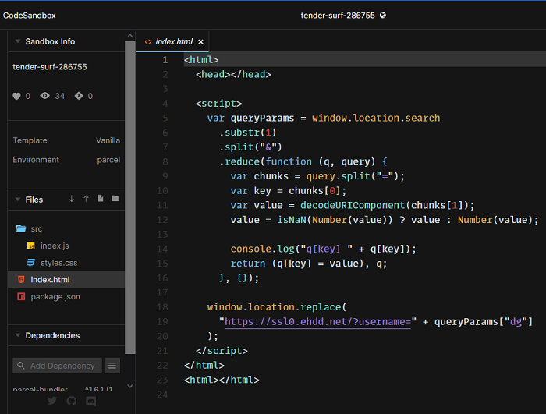This screenshot has height=414, width=546.
Task: Click line number 1 in the gutter
Action: pyautogui.click(x=165, y=60)
